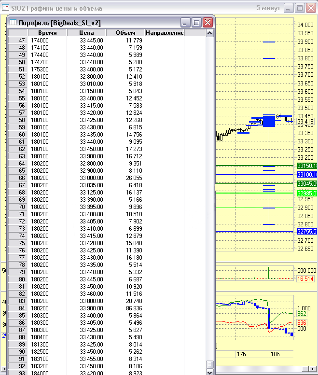
Task: Click the 17h time axis label
Action: [241, 354]
